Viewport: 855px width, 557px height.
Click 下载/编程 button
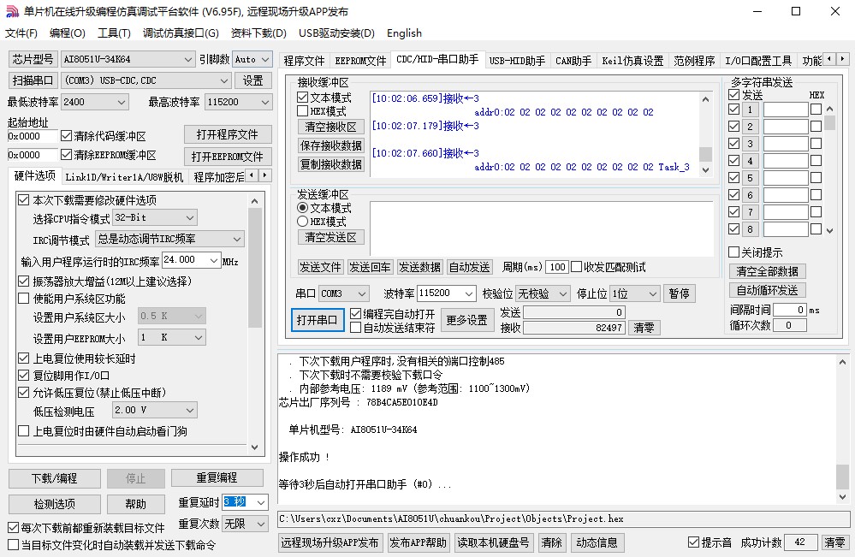55,478
